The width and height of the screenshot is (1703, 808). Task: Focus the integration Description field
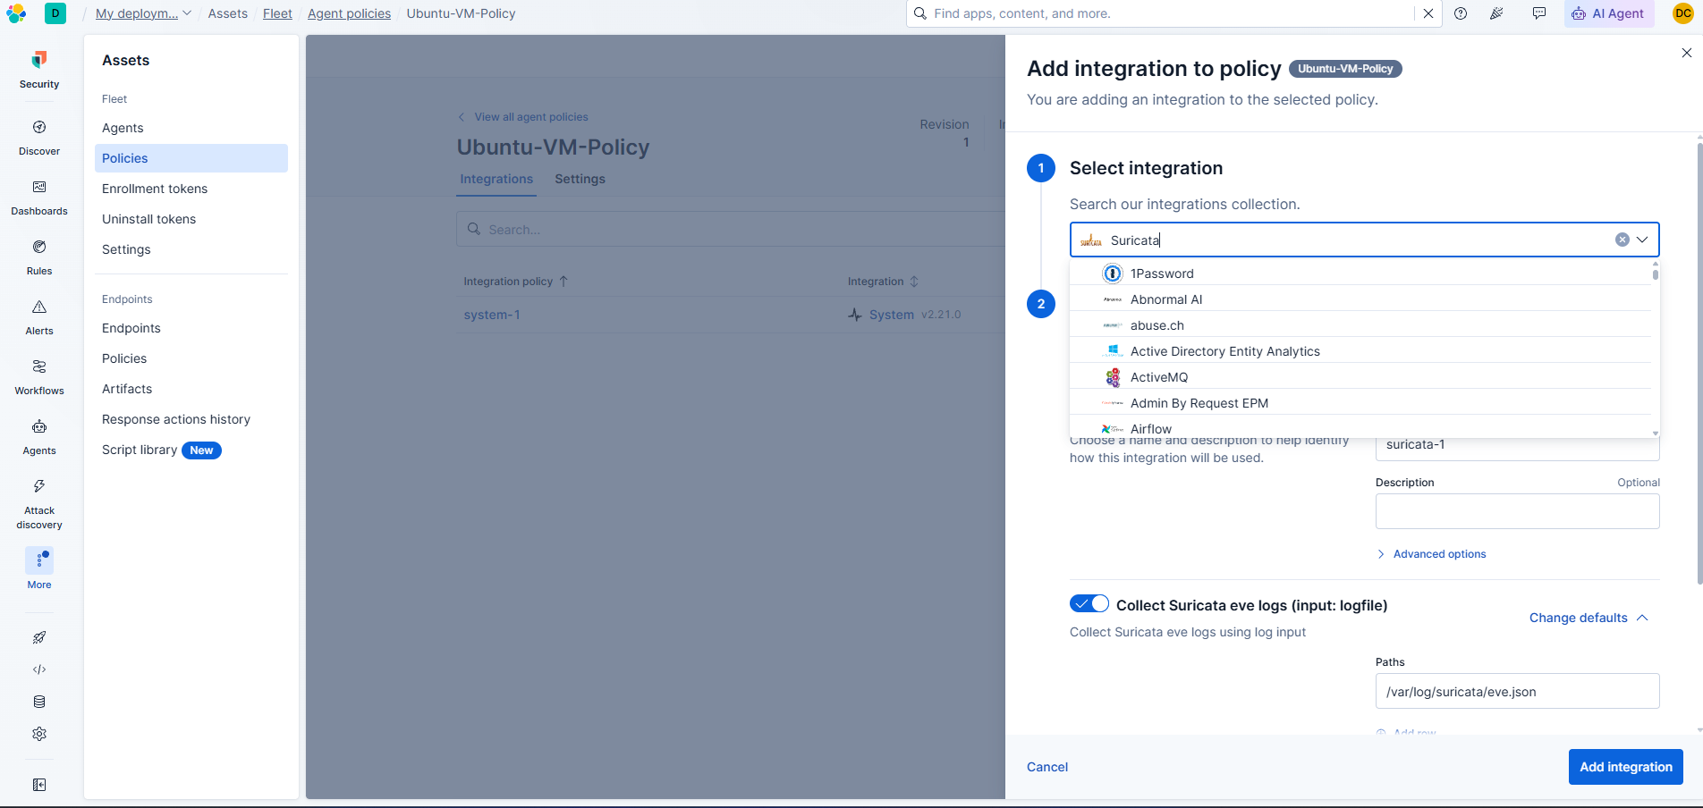(x=1517, y=511)
